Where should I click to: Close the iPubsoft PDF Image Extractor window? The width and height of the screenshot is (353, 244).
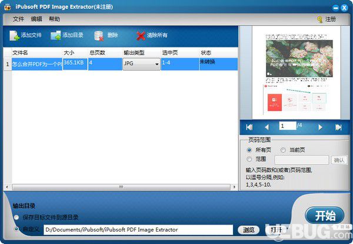click(344, 8)
